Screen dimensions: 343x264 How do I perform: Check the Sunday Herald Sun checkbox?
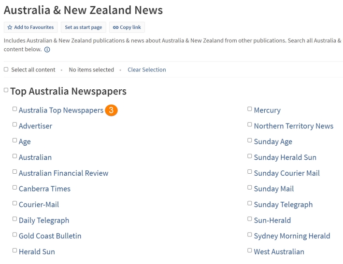(x=250, y=156)
